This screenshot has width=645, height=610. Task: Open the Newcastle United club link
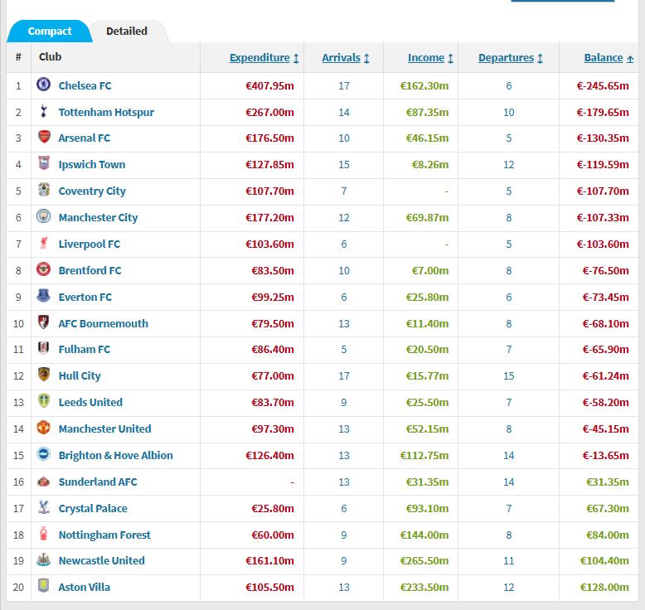point(102,560)
